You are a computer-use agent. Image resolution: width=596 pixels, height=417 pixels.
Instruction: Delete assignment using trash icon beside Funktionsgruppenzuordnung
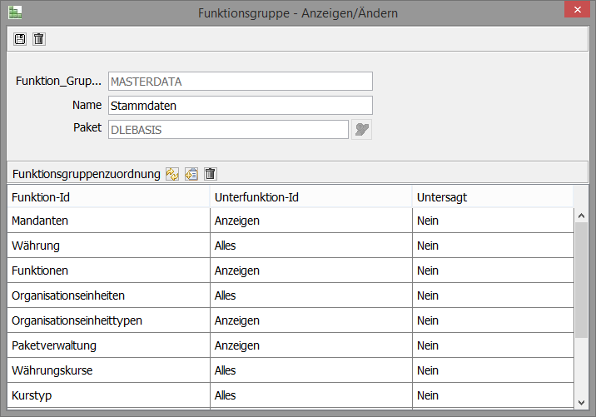click(x=211, y=174)
